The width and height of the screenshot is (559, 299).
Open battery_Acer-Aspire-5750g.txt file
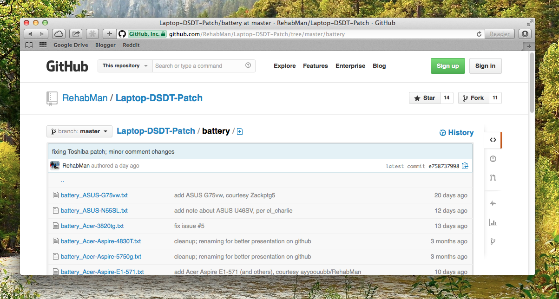click(101, 257)
